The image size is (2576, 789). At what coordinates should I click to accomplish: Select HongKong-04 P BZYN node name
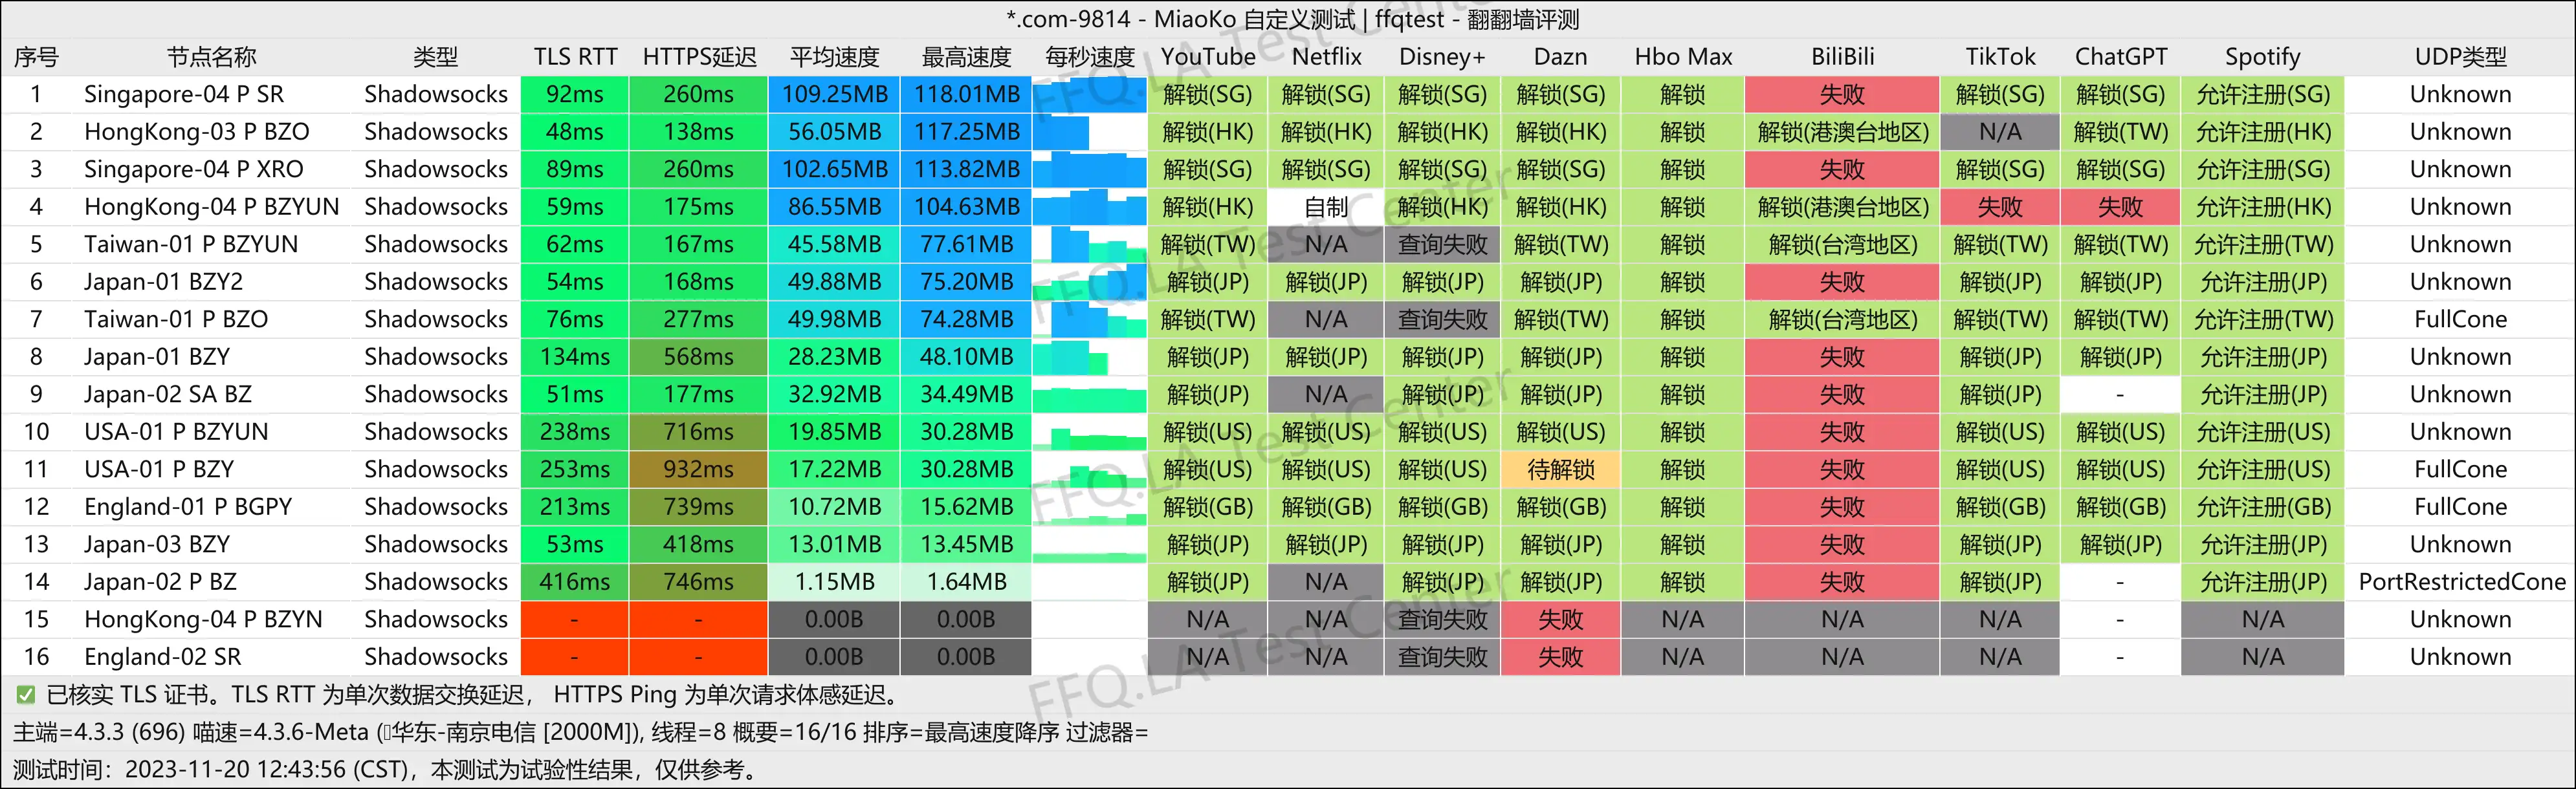(x=203, y=619)
